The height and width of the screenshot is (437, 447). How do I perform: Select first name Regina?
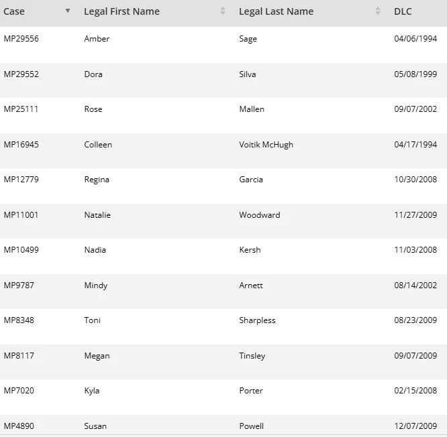click(x=97, y=180)
